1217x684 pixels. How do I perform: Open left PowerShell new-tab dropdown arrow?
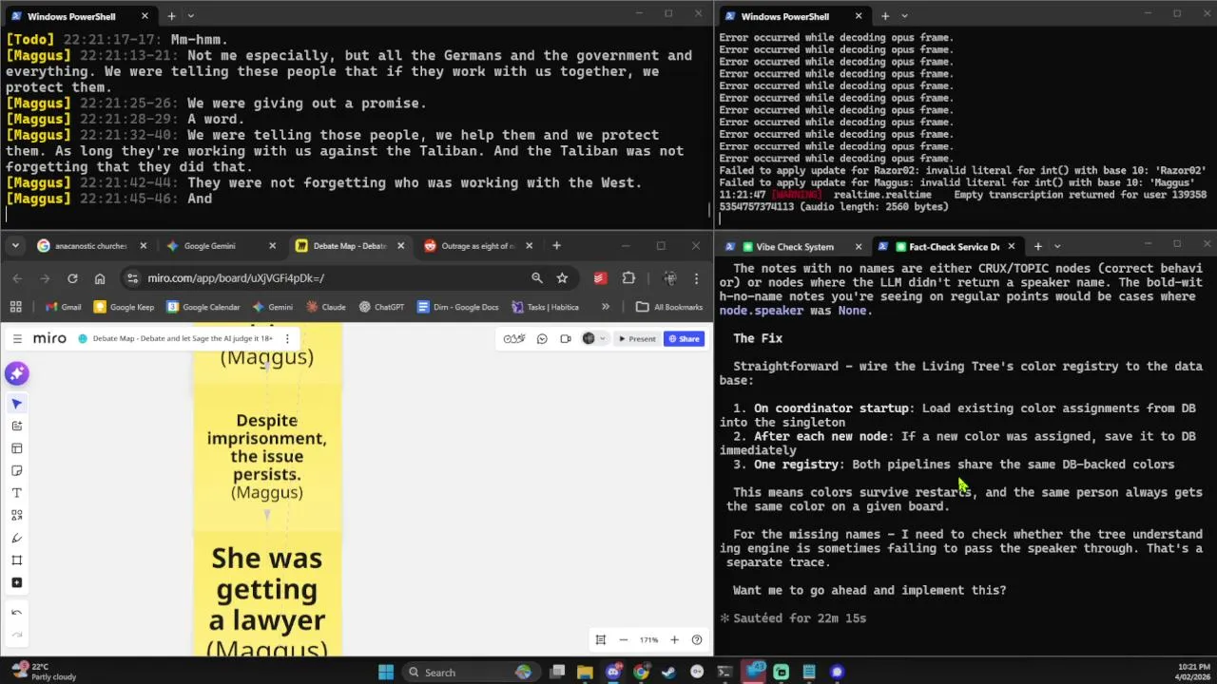pyautogui.click(x=190, y=16)
